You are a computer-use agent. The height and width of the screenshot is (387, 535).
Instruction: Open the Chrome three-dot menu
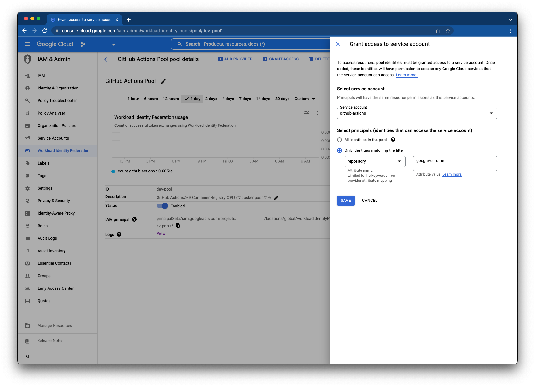coord(511,31)
